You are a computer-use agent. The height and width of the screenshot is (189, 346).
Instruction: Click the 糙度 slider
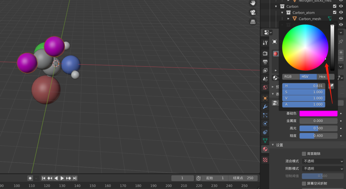[x=318, y=136]
